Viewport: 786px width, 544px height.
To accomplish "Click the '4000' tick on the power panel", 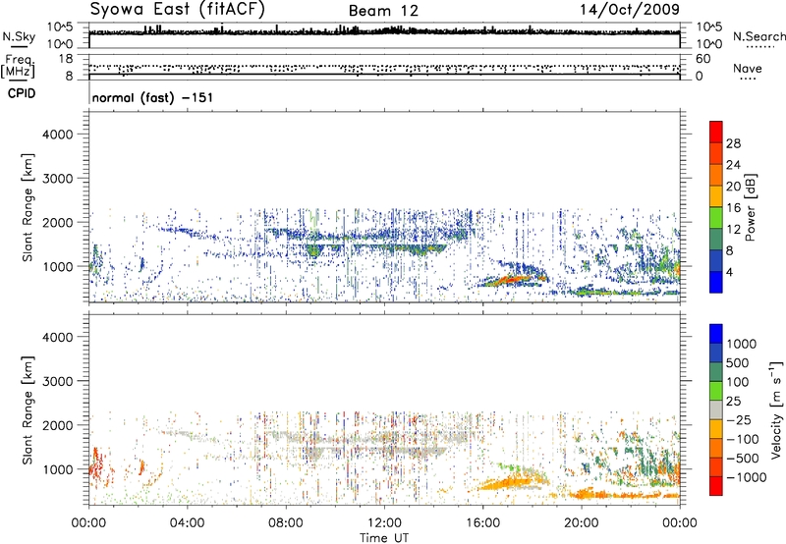I will click(x=58, y=135).
